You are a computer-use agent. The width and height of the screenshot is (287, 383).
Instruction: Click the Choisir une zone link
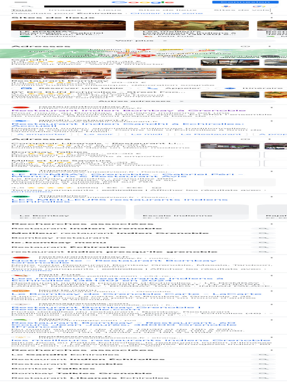(x=167, y=13)
